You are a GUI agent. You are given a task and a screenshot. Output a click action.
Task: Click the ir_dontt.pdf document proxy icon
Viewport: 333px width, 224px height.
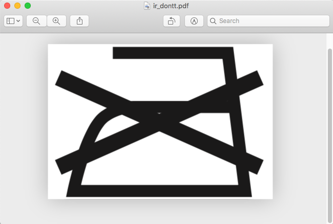147,6
